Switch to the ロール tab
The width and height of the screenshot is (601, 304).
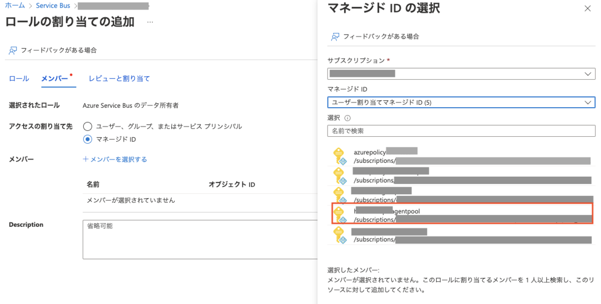(19, 79)
